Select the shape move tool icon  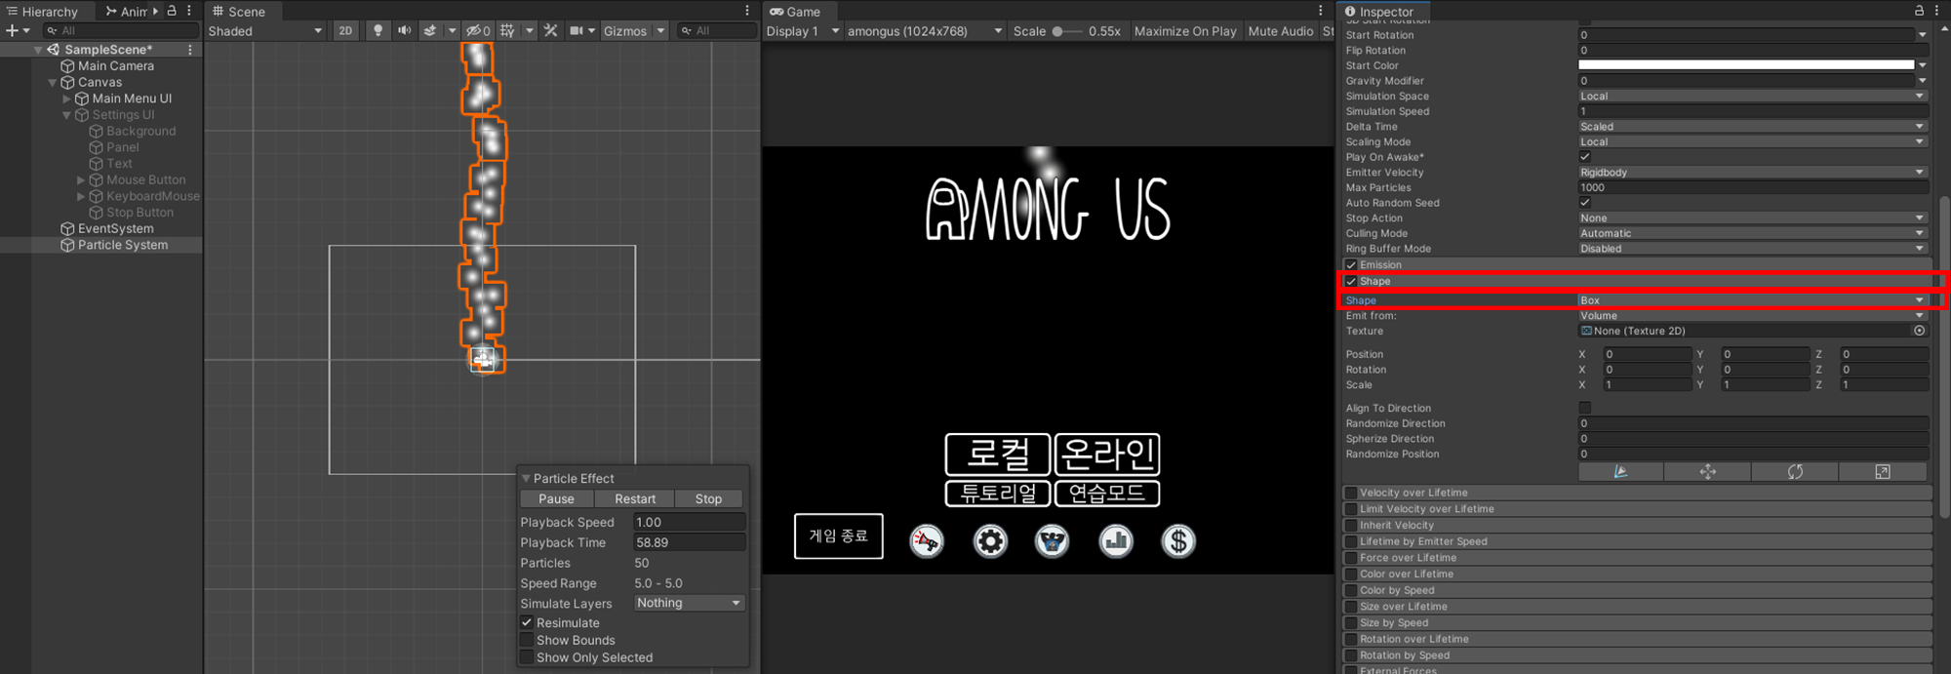click(1707, 472)
